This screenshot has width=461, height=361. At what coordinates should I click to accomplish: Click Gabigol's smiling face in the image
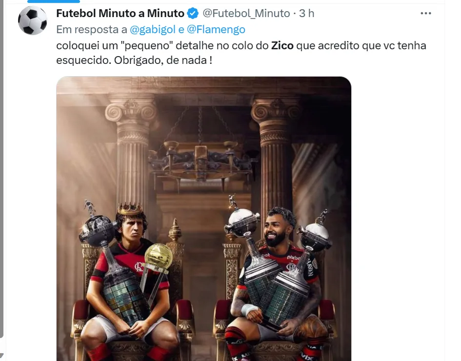[x=276, y=230]
